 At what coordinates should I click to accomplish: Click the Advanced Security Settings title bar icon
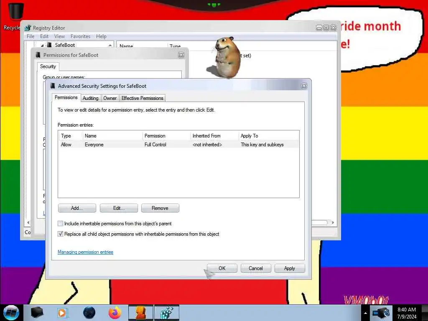point(53,86)
